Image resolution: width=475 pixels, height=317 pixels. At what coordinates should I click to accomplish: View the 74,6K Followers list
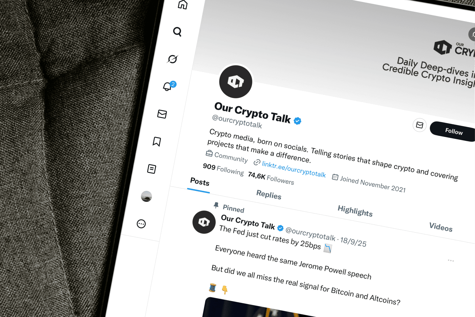(x=271, y=178)
